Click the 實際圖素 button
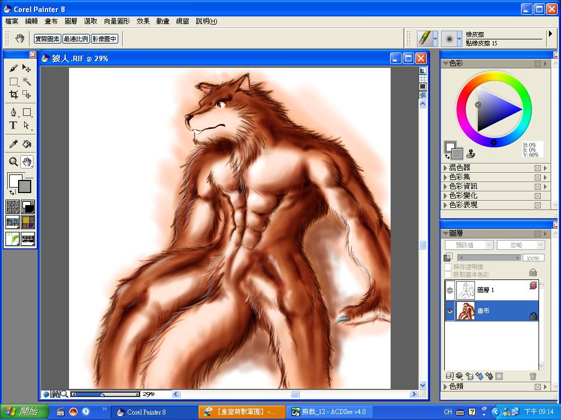Viewport: 561px width, 420px height. coord(47,39)
